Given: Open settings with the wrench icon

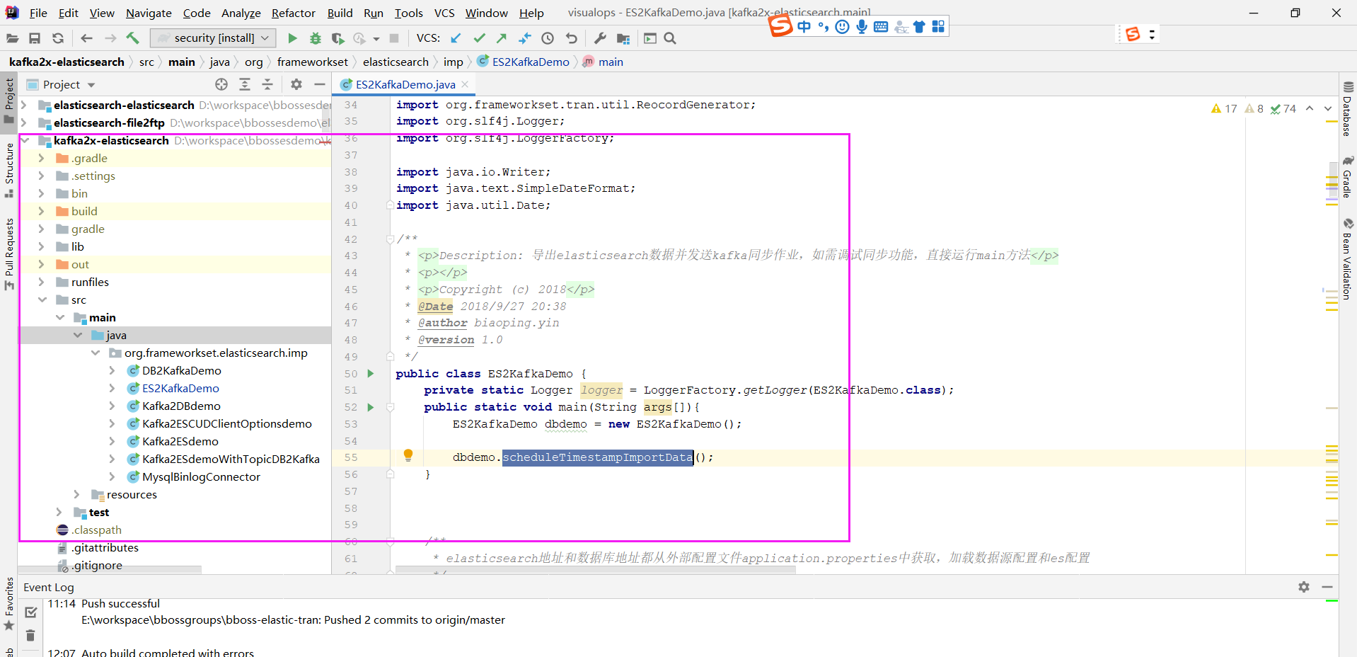Looking at the screenshot, I should pos(600,38).
